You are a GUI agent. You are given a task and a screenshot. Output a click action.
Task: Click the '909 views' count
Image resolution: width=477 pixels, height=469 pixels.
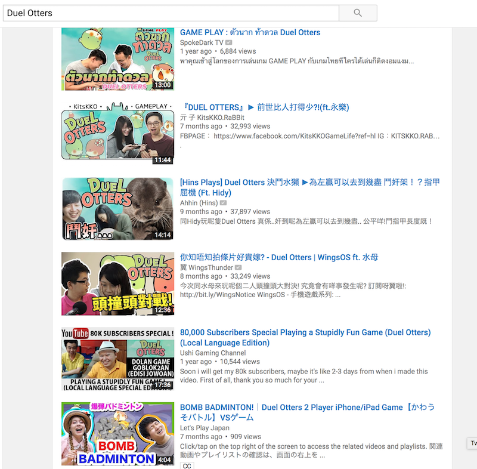[x=246, y=436]
